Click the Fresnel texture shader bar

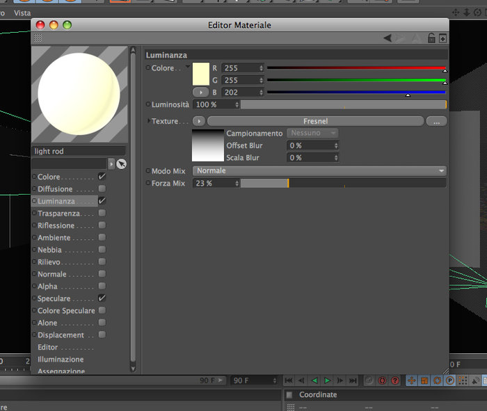coord(316,121)
